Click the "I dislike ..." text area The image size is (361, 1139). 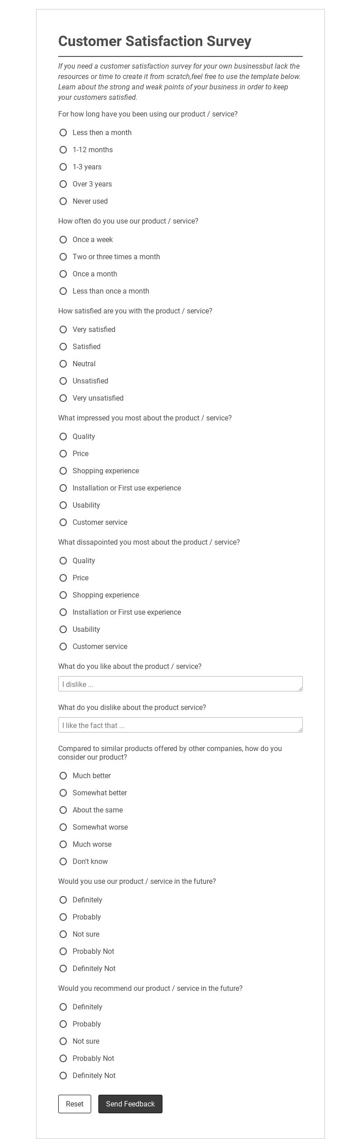(180, 684)
